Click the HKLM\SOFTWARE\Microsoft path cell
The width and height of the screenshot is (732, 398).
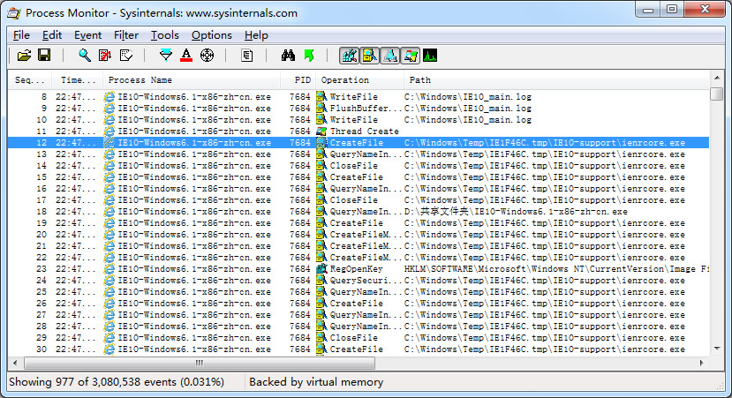pyautogui.click(x=556, y=269)
